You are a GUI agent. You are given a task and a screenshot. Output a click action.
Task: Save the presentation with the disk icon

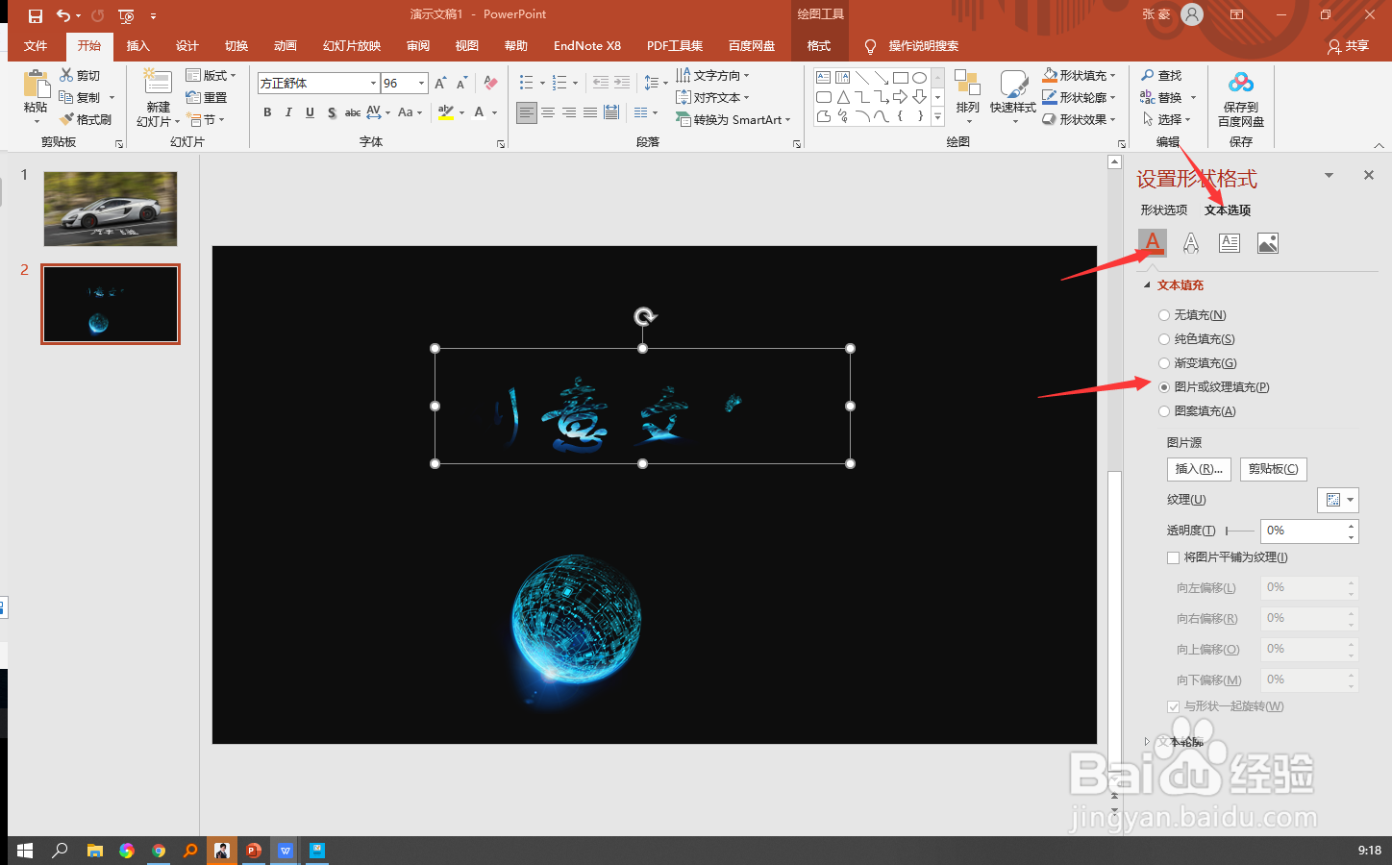[36, 15]
